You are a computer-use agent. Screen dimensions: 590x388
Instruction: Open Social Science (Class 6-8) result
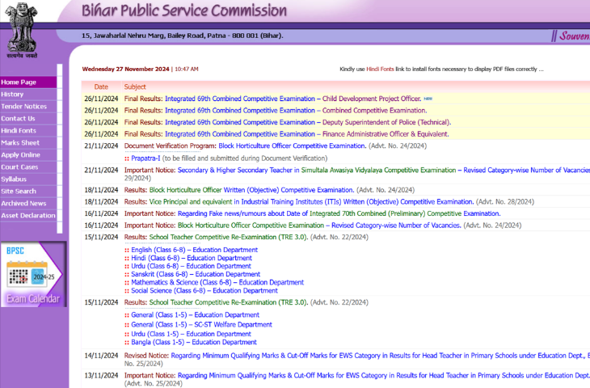coord(204,290)
